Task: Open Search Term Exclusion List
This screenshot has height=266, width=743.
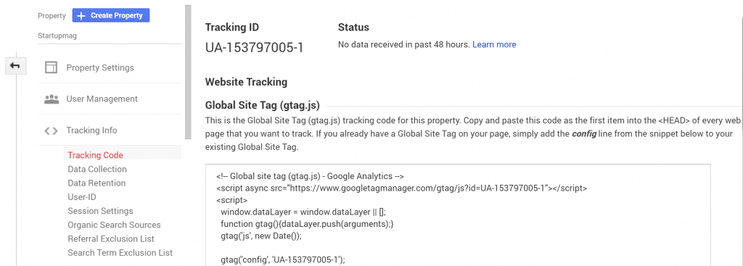Action: coord(120,253)
